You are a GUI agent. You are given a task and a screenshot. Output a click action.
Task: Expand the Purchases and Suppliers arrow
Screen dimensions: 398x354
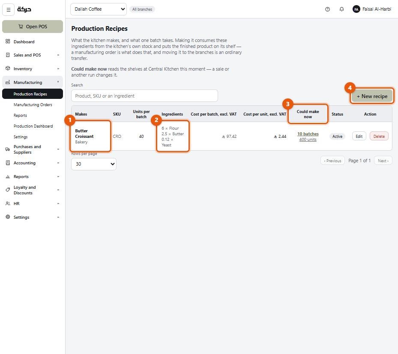(x=58, y=149)
